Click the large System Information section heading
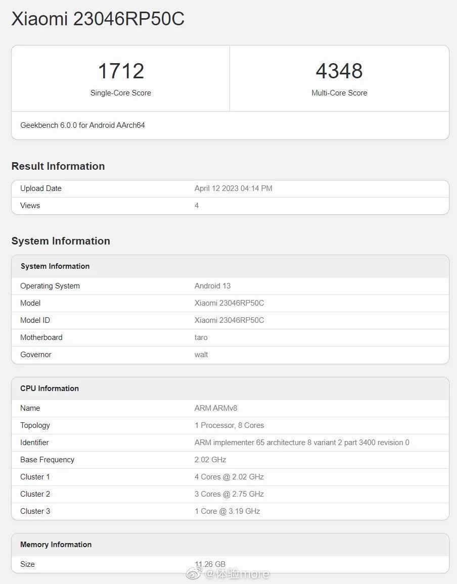 click(x=61, y=241)
